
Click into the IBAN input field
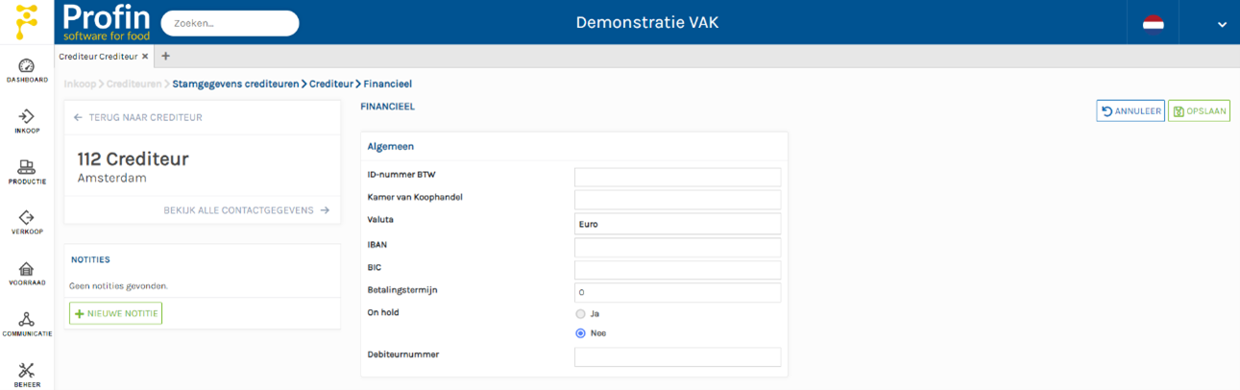tap(677, 248)
